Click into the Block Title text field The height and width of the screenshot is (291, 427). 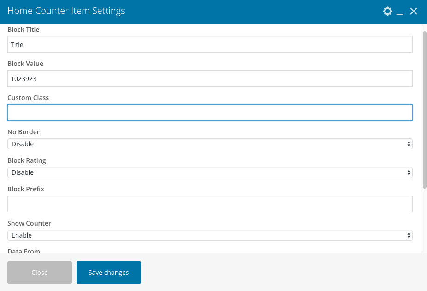(x=210, y=45)
